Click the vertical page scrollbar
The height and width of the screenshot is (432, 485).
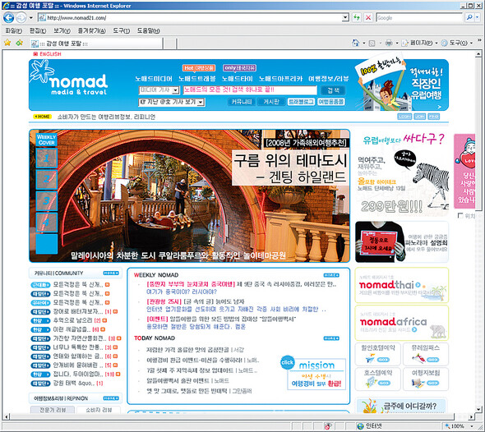pyautogui.click(x=478, y=232)
